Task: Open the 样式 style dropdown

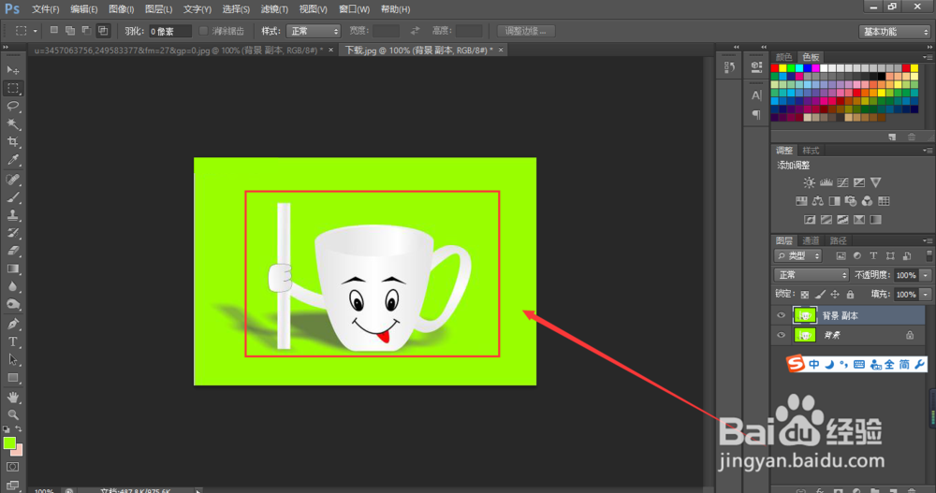Action: click(x=314, y=31)
